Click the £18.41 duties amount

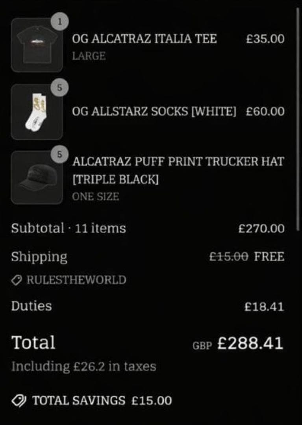tap(264, 307)
